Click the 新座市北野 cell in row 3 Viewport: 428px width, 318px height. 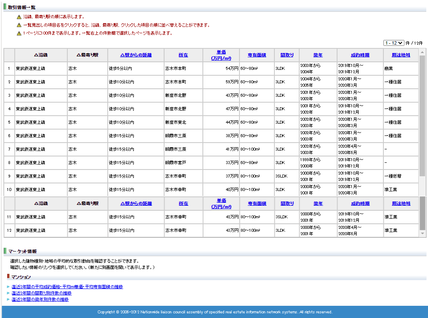pos(183,95)
